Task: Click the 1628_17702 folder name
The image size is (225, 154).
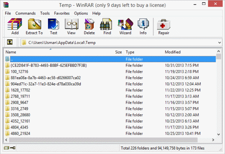Action: coord(20,90)
